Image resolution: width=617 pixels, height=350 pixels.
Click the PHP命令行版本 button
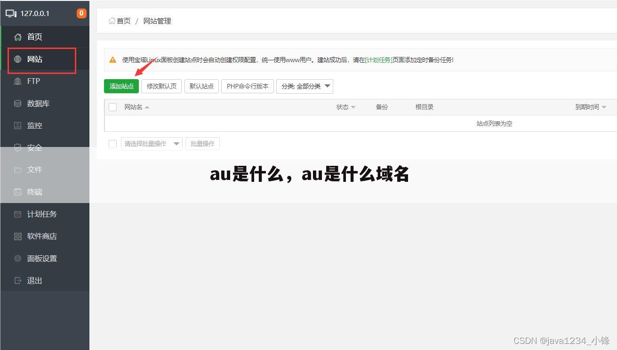pyautogui.click(x=248, y=86)
